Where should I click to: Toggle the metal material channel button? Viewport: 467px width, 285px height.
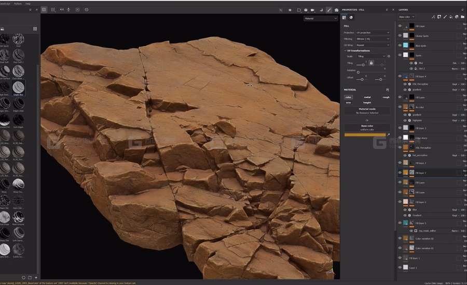click(367, 97)
